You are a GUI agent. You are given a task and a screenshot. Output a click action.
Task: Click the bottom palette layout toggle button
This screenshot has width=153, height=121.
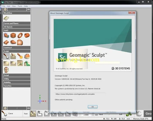(29, 108)
